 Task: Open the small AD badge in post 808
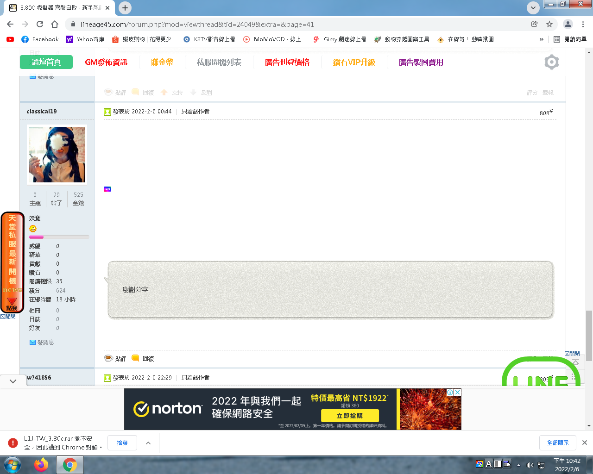point(107,189)
